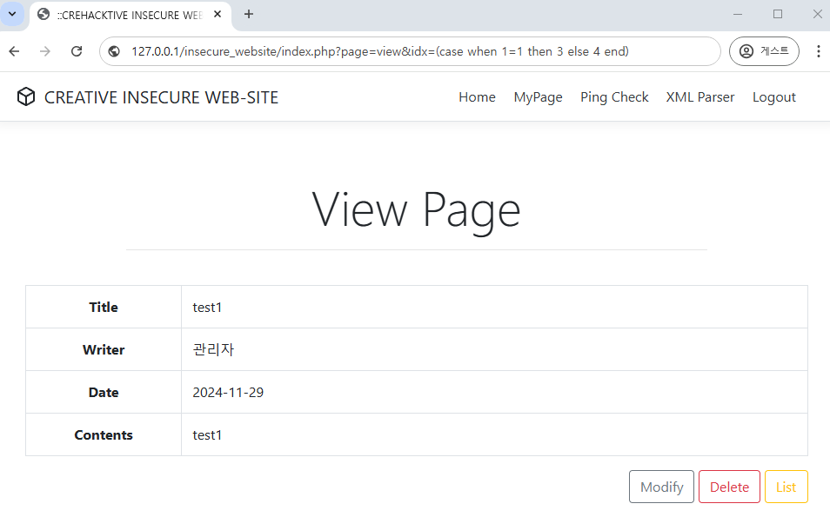830x517 pixels.
Task: Maximize the browser window
Action: point(778,14)
